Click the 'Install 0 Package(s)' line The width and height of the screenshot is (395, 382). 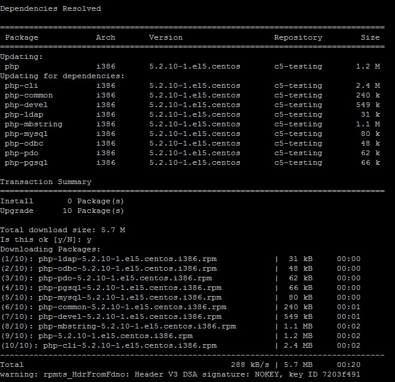(62, 201)
